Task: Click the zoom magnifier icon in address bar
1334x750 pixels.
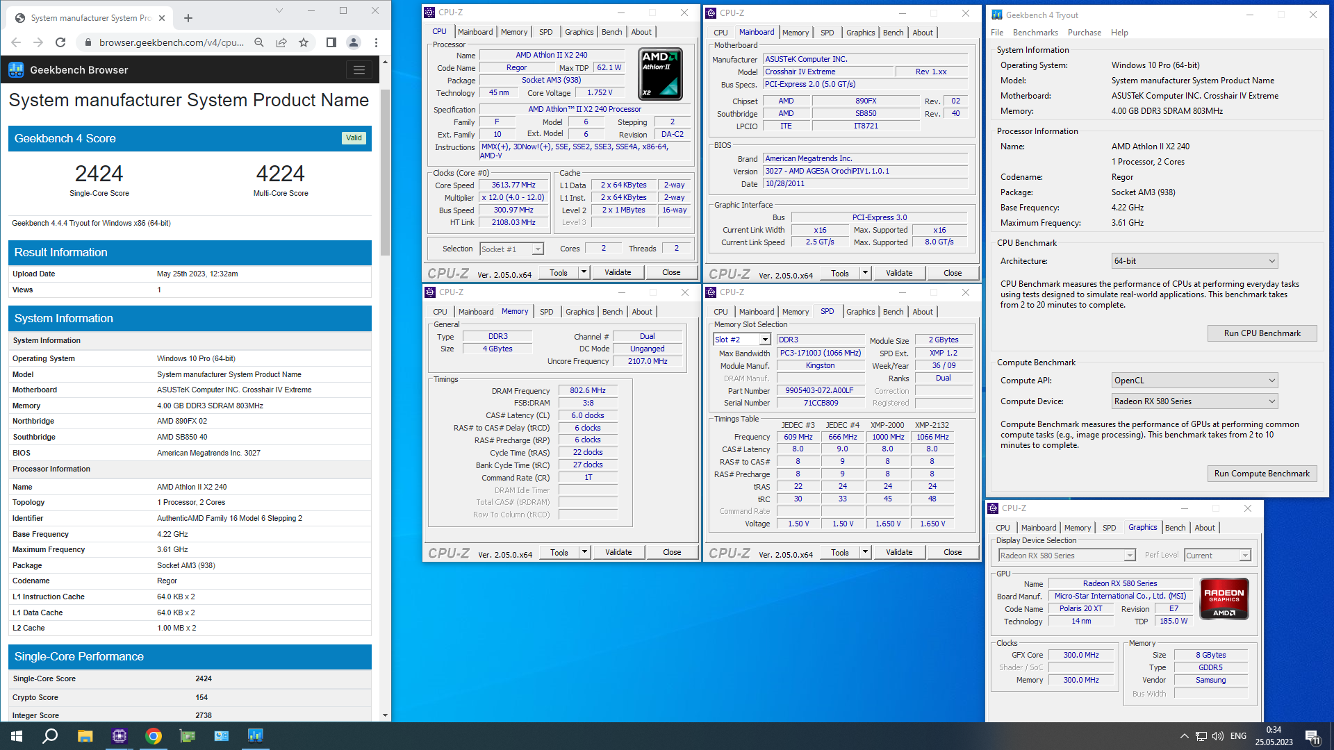Action: [259, 42]
